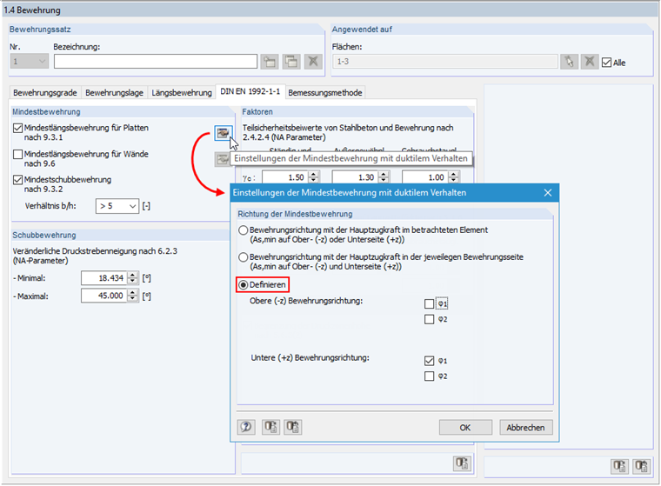Adjust spinner of the 1.50 γc value
Viewport: 661px width, 486px height.
(313, 177)
